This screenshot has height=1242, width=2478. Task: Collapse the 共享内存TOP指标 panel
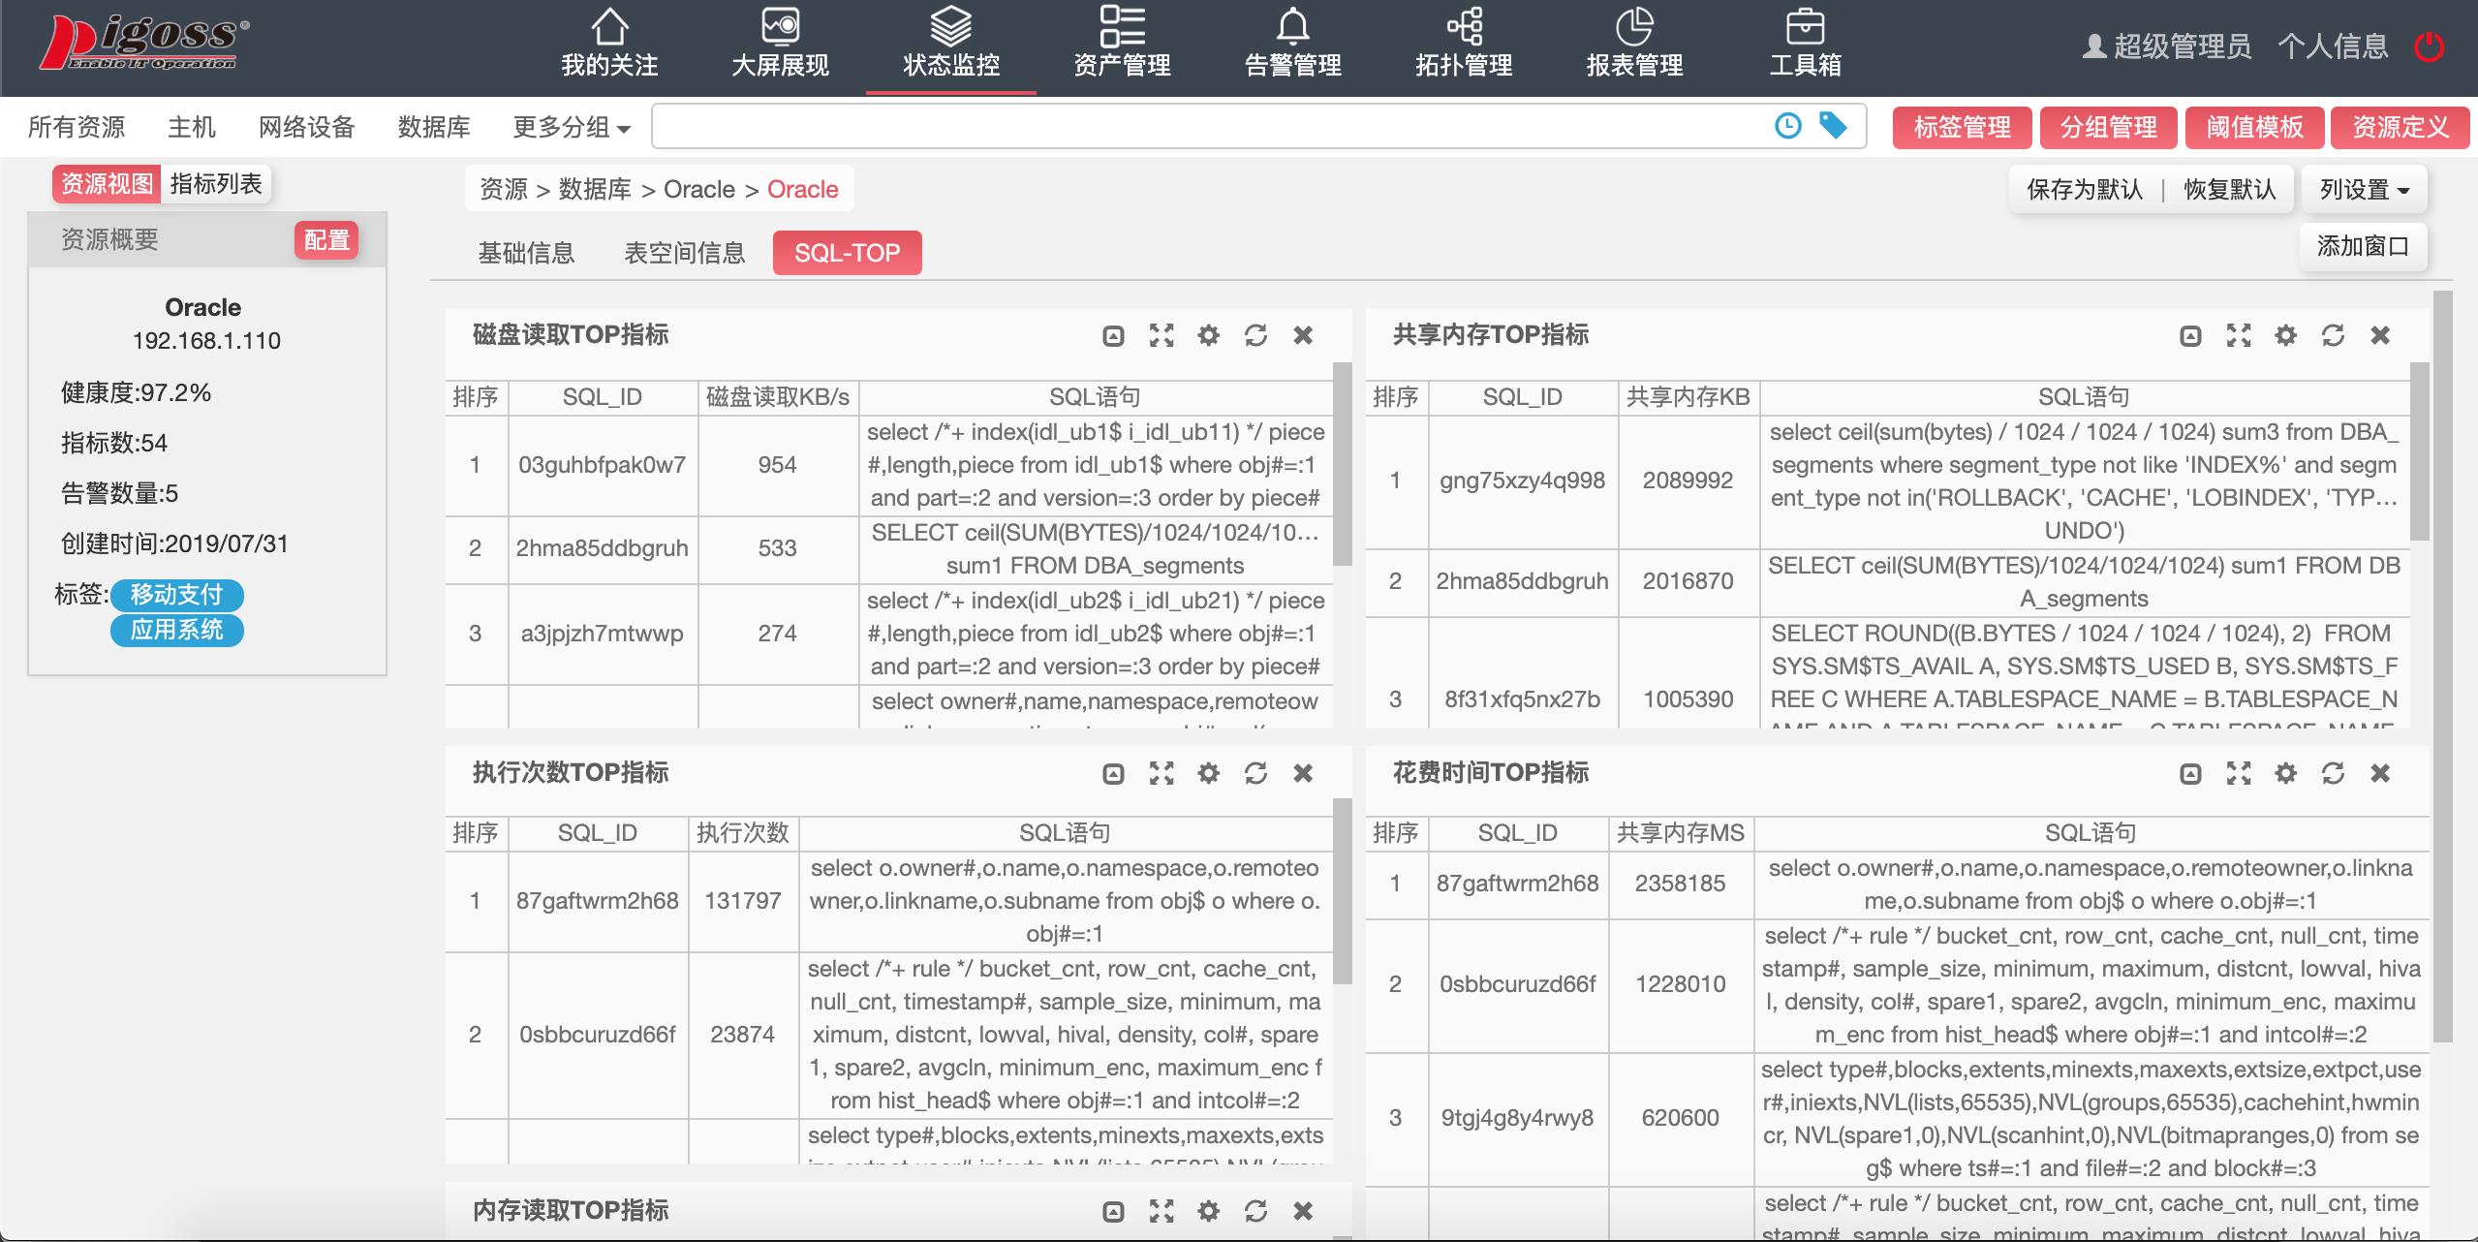pyautogui.click(x=2190, y=335)
